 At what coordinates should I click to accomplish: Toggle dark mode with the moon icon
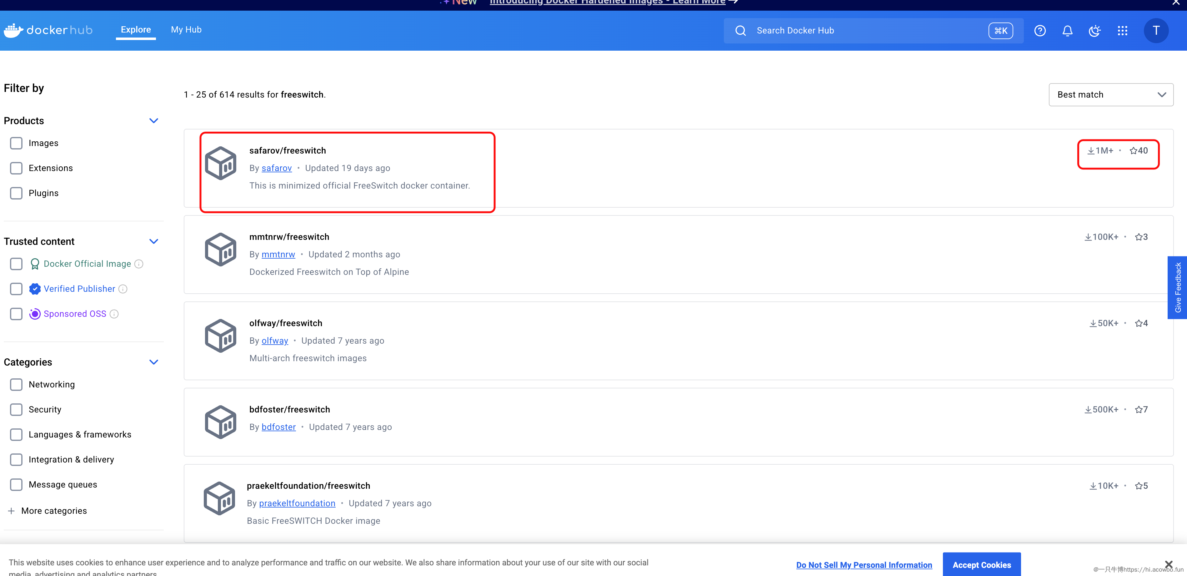click(1095, 30)
